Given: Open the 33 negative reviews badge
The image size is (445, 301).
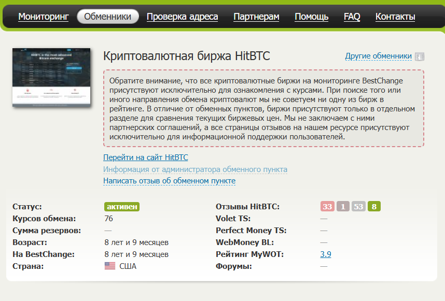Looking at the screenshot, I should [x=327, y=206].
